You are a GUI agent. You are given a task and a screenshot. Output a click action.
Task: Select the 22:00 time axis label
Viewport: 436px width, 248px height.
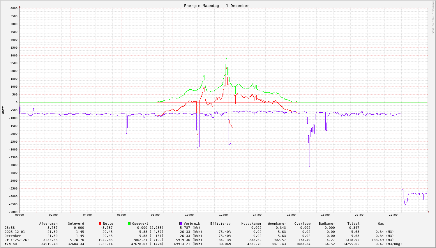tap(393, 215)
